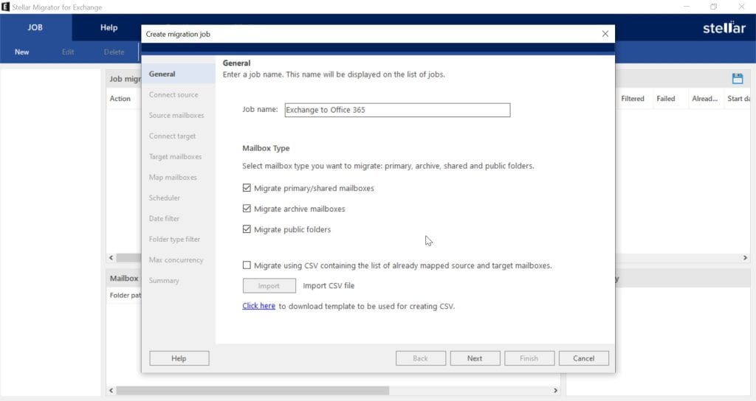Image resolution: width=756 pixels, height=401 pixels.
Task: Click bottom panel scroll right arrow
Action: [555, 391]
